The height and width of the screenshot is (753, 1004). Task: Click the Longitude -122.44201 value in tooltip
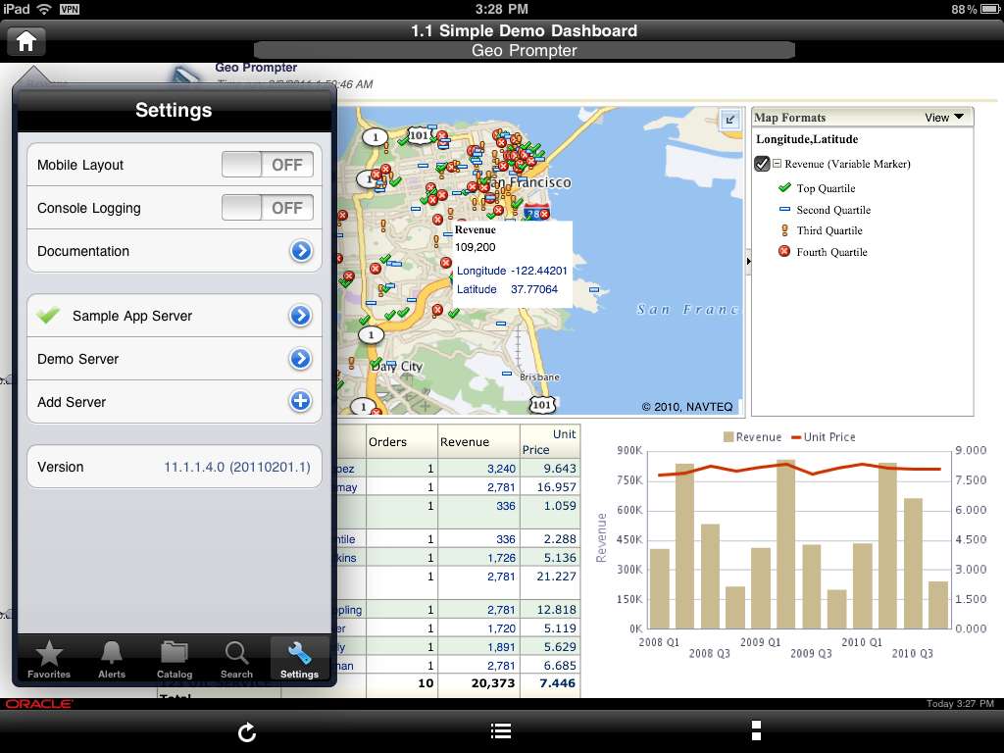click(x=538, y=271)
